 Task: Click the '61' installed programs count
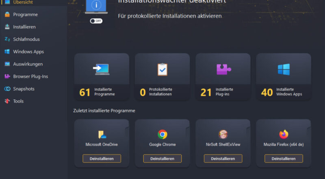(84, 92)
